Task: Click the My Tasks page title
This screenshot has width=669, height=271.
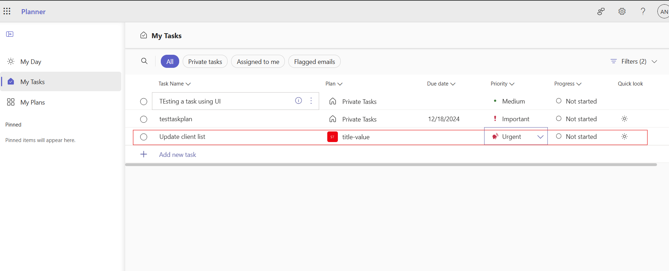Action: pos(166,36)
